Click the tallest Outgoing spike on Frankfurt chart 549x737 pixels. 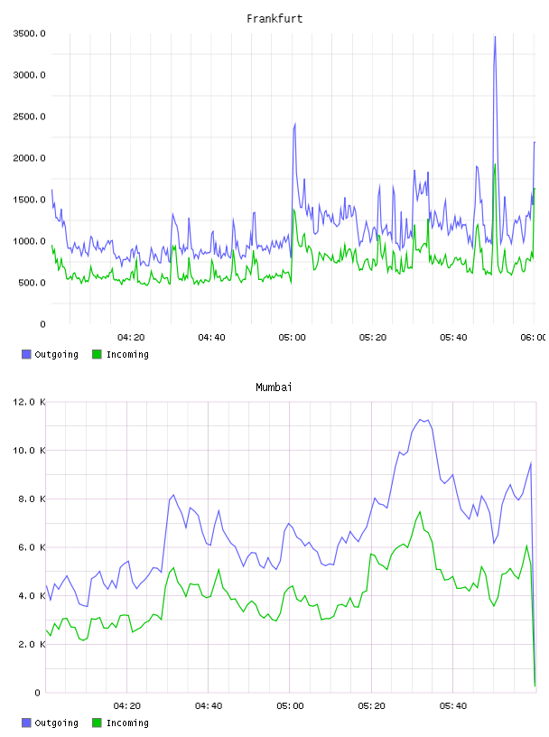pos(495,38)
